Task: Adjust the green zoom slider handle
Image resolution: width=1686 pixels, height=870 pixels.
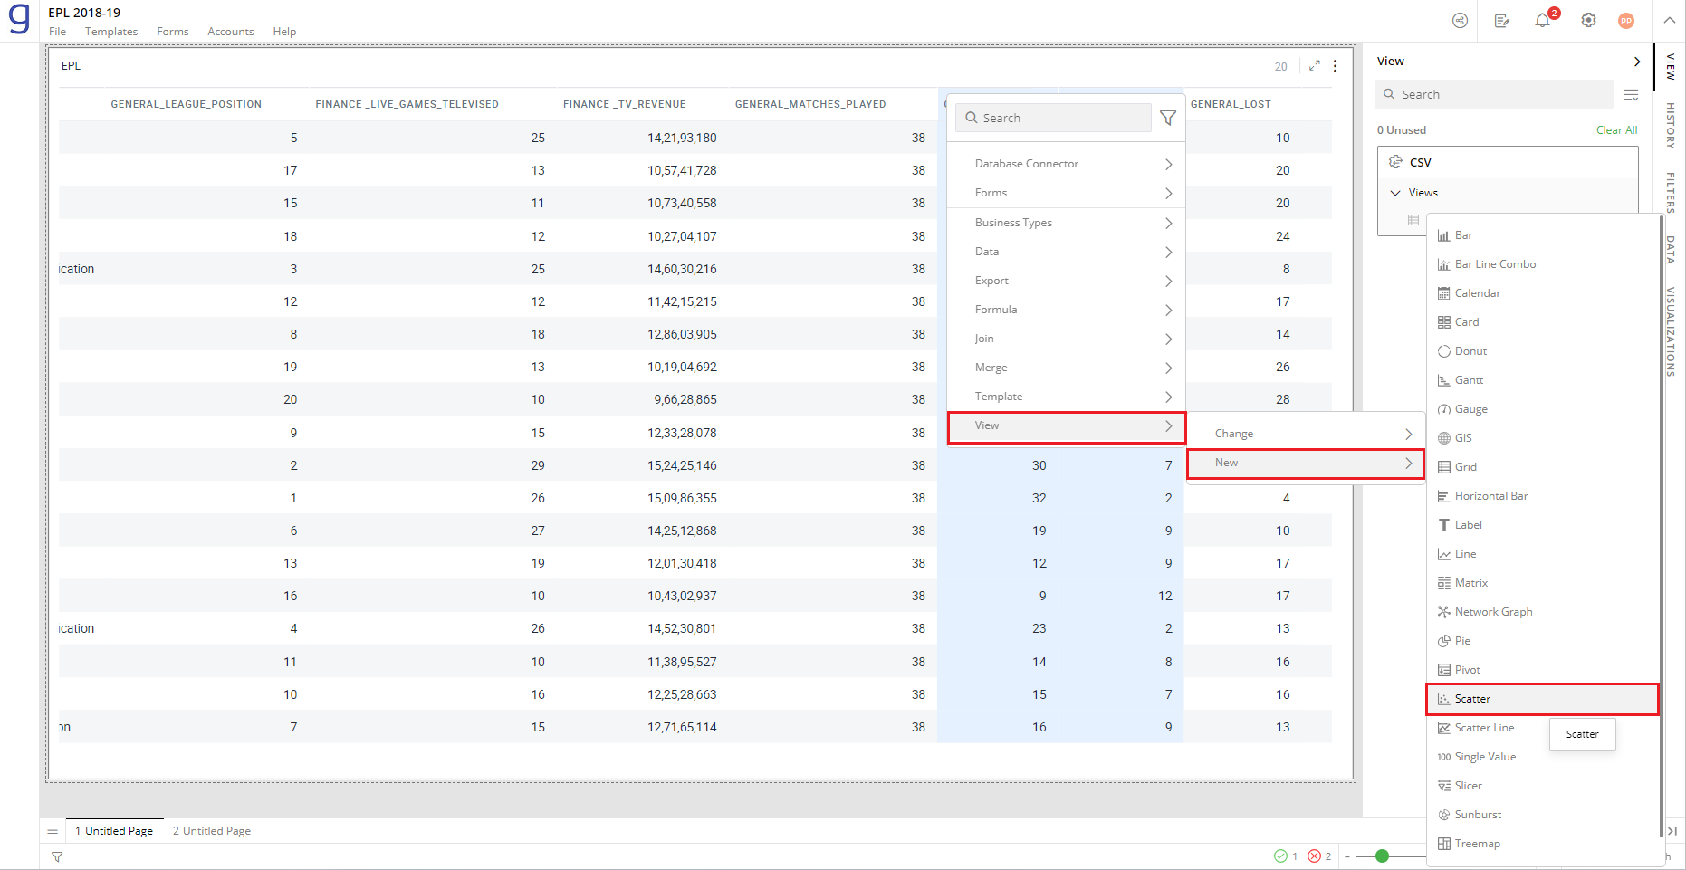Action: (x=1382, y=856)
